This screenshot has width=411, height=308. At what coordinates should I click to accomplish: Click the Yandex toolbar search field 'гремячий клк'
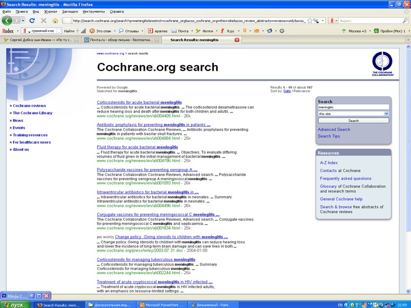[x=42, y=31]
